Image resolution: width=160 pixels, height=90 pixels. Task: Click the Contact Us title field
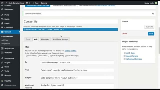[x=70, y=21]
